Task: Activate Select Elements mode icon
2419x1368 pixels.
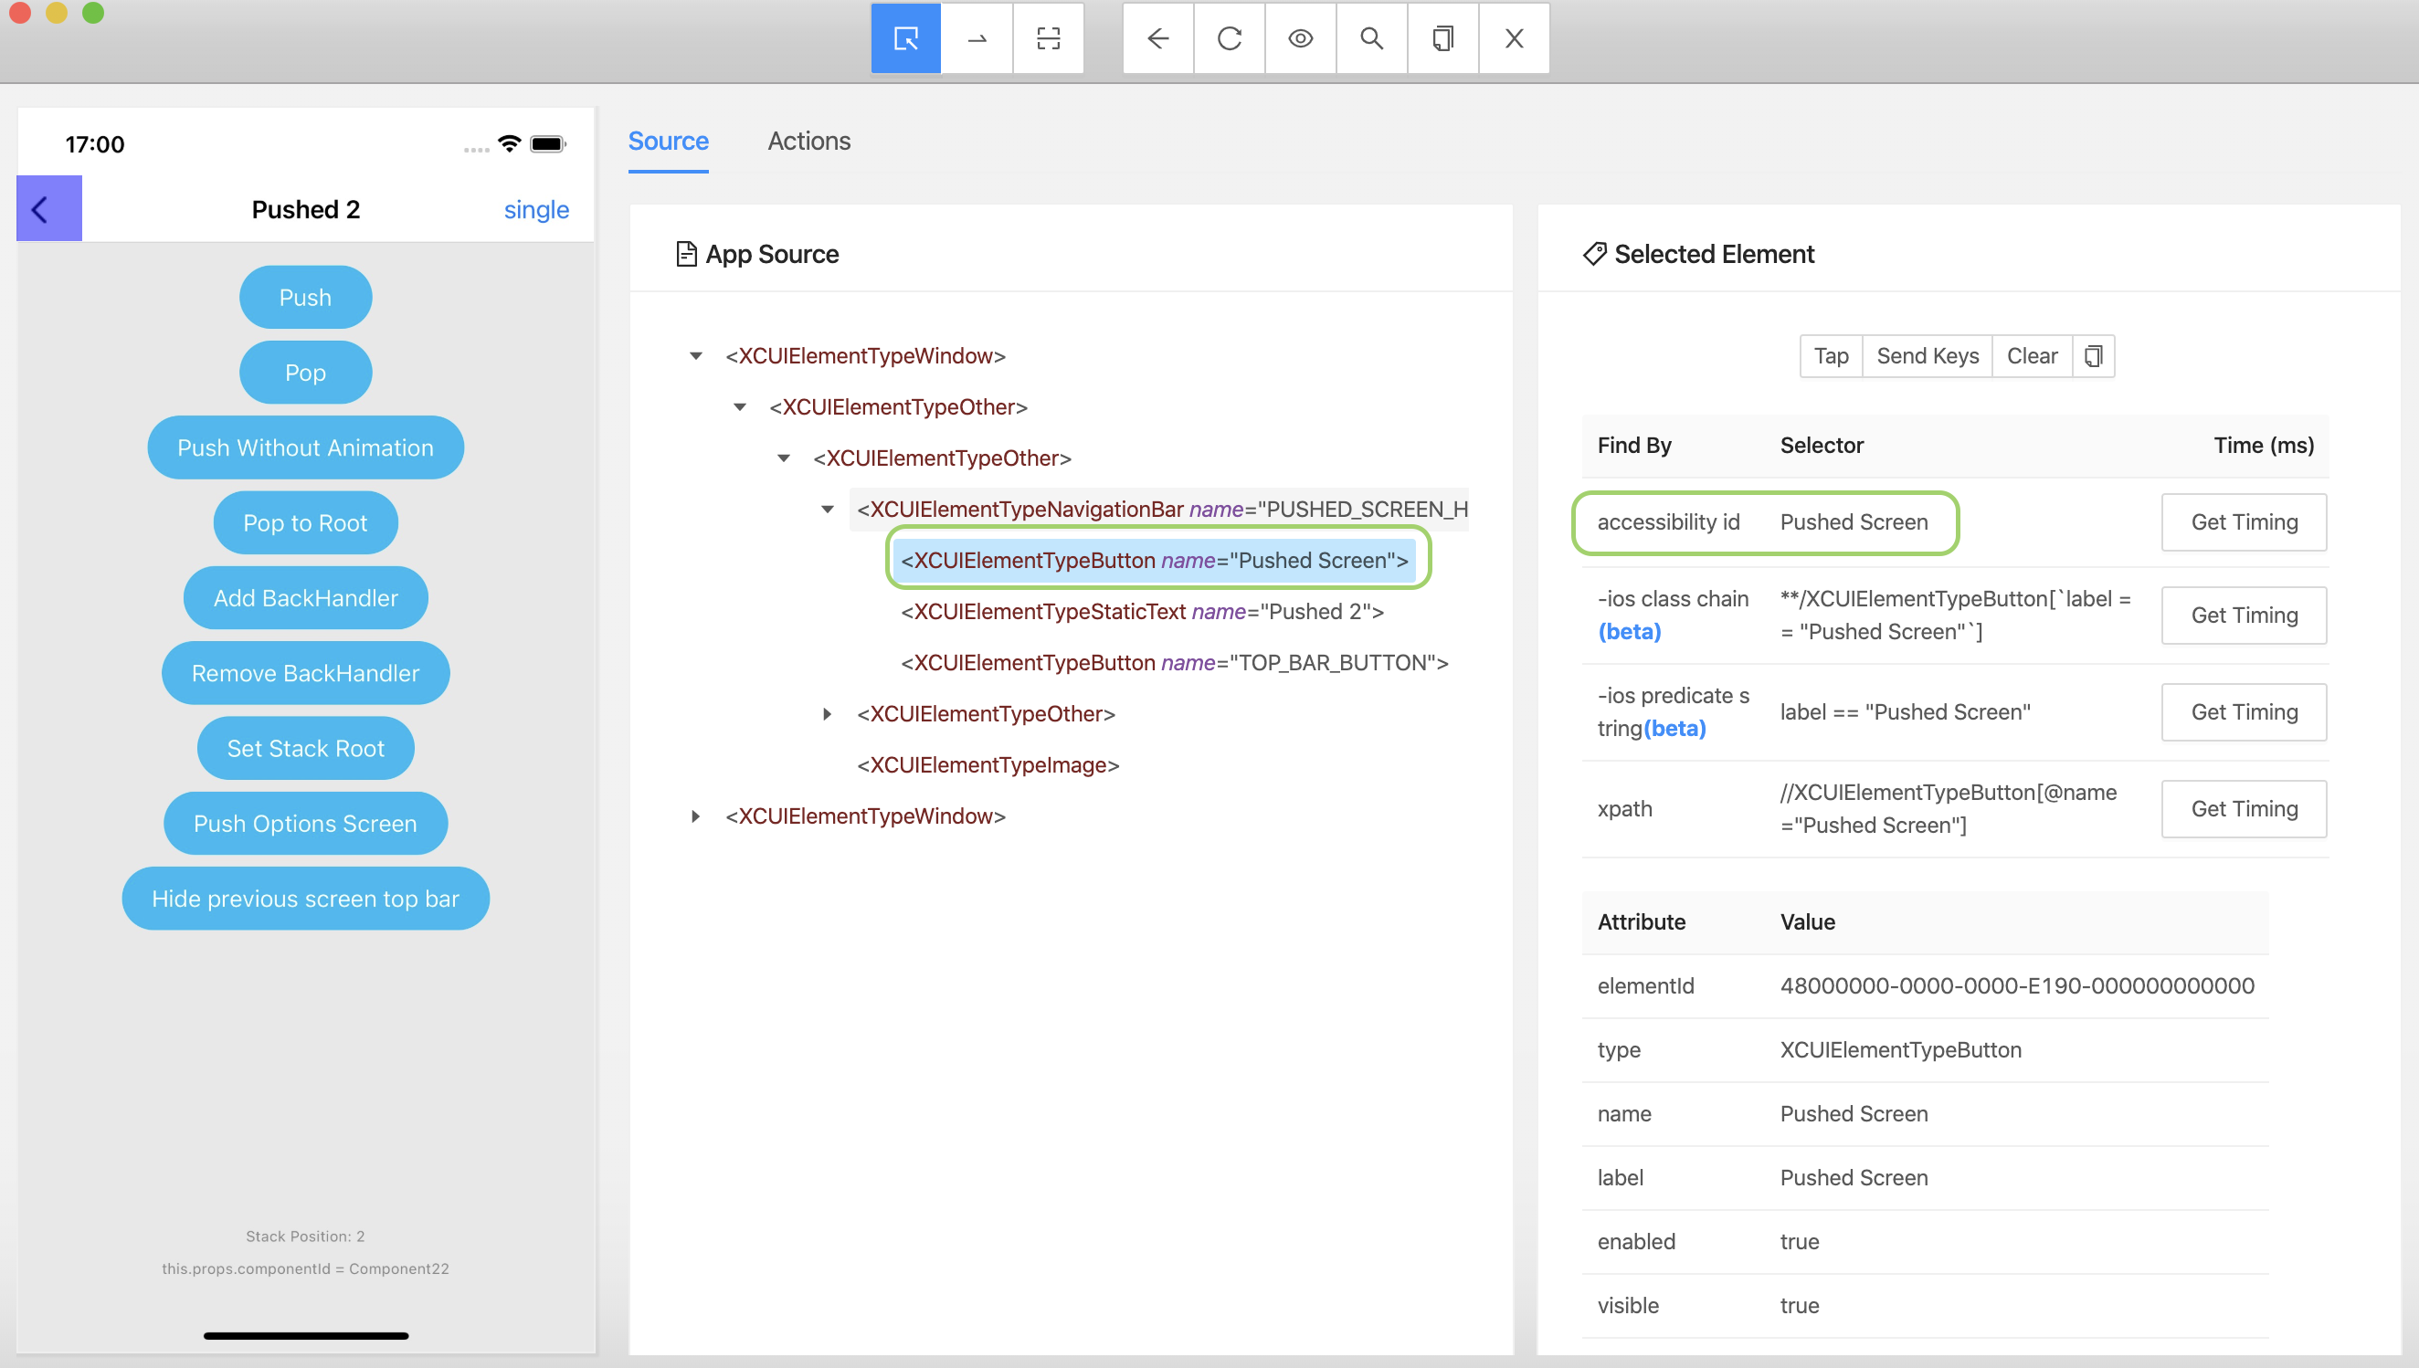Action: click(x=905, y=38)
